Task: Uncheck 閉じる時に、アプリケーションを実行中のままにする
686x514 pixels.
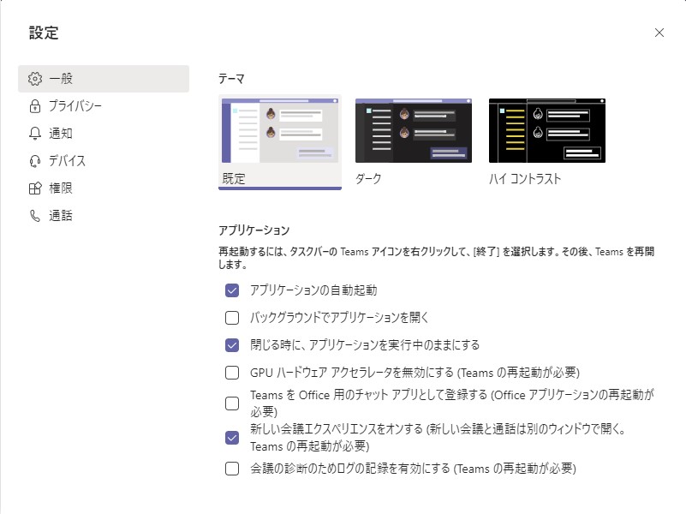Action: [230, 345]
